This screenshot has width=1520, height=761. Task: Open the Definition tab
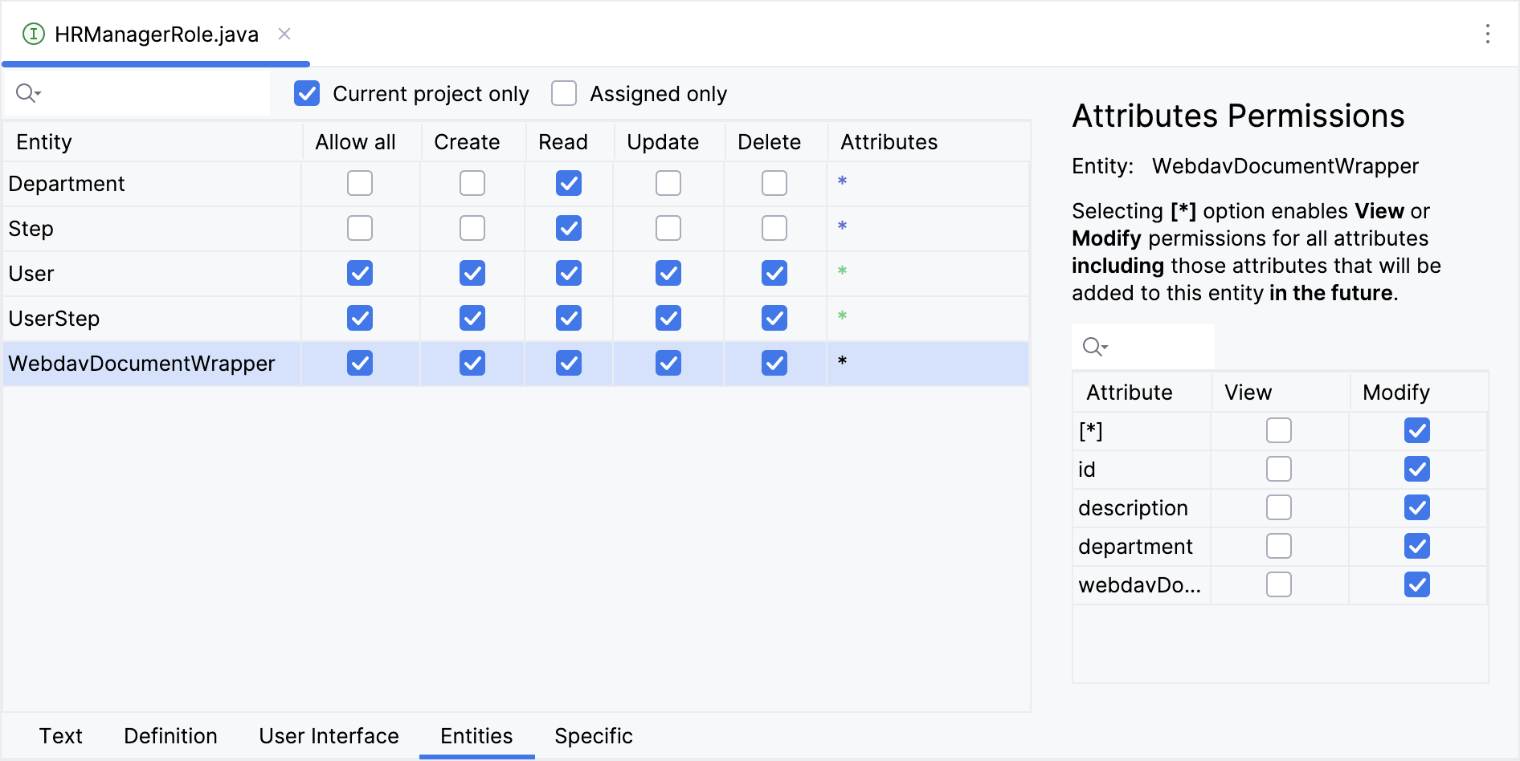(x=170, y=735)
